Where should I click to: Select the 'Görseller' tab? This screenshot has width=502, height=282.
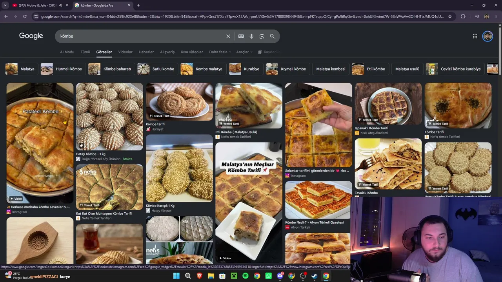click(x=104, y=52)
